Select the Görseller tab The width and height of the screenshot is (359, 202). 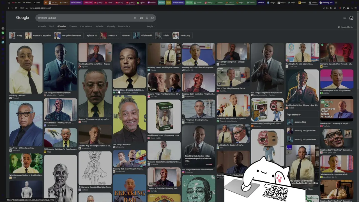62,26
